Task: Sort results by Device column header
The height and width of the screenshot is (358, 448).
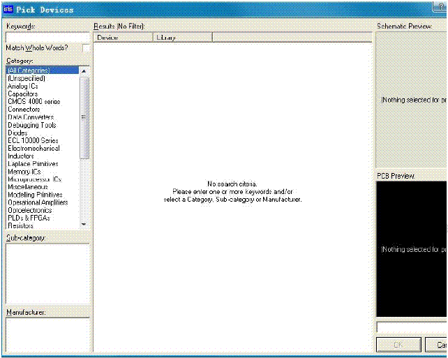Action: (x=124, y=37)
